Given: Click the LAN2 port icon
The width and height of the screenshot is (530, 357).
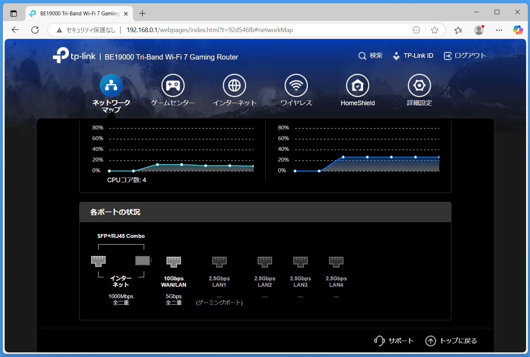Looking at the screenshot, I should click(x=265, y=261).
